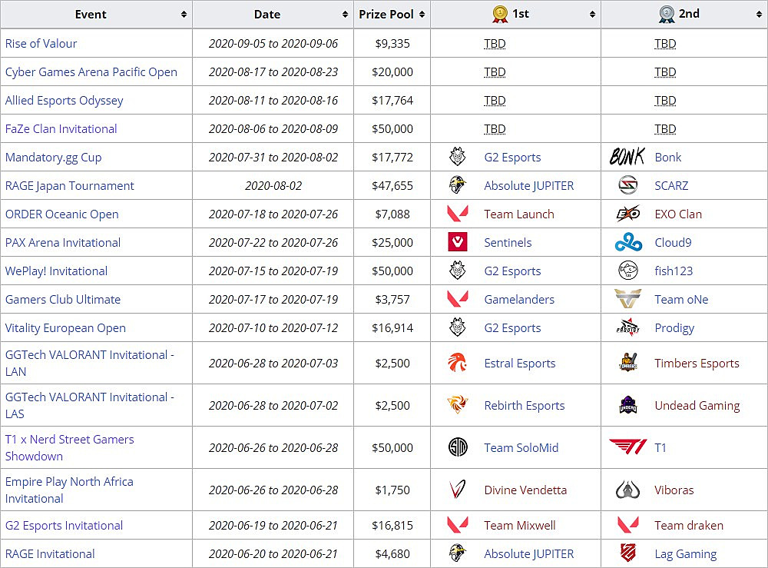
Task: Sort the table by Event column arrows
Action: click(x=184, y=14)
